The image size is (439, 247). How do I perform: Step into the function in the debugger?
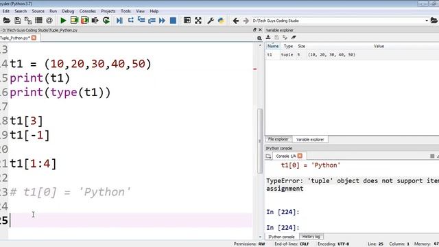(141, 21)
